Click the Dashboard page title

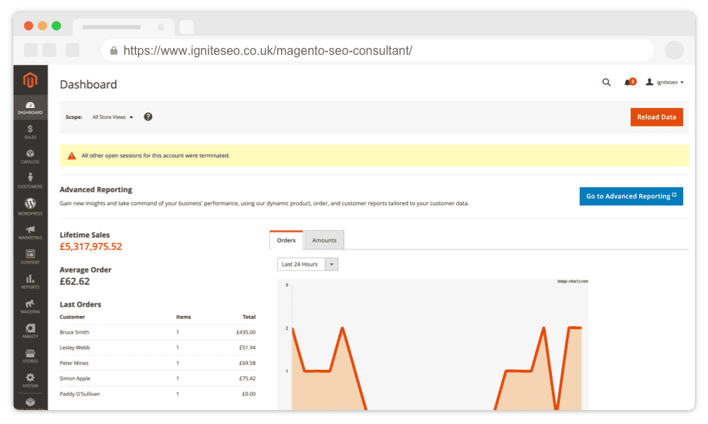(89, 84)
